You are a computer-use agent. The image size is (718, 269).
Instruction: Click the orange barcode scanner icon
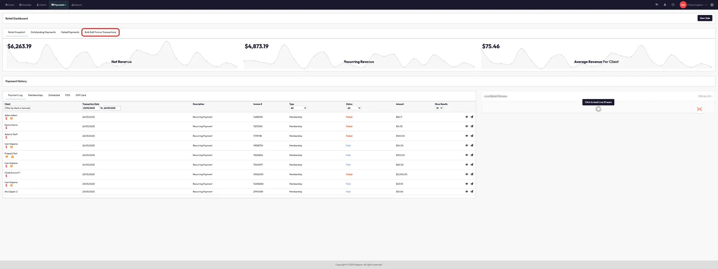[x=699, y=109]
